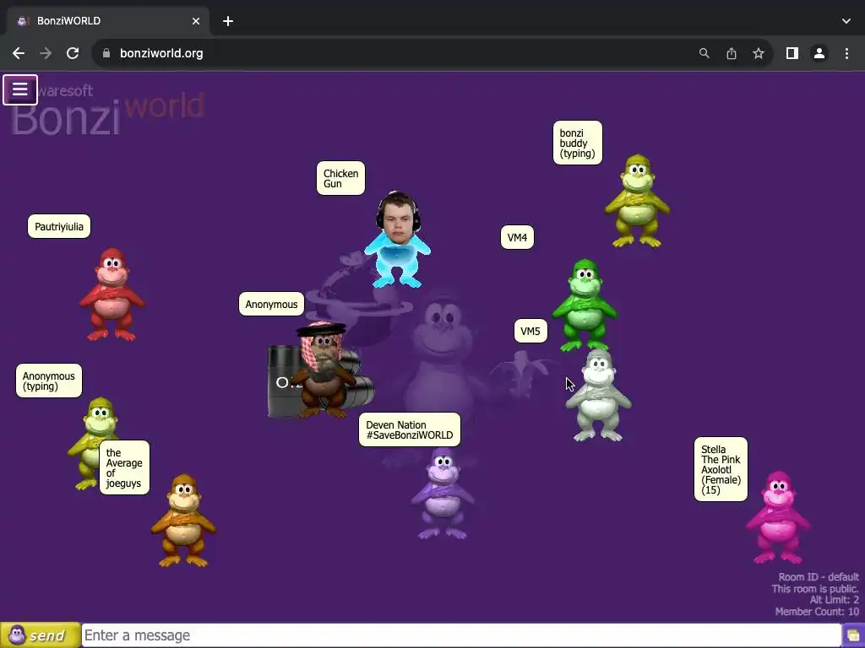Click the Average of joeguys label

(124, 467)
